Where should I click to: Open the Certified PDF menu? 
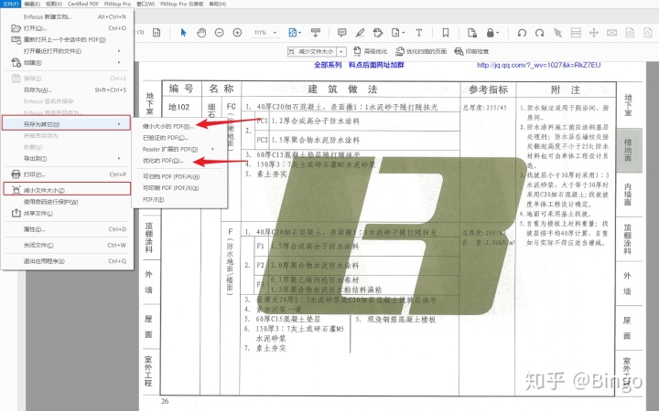83,4
